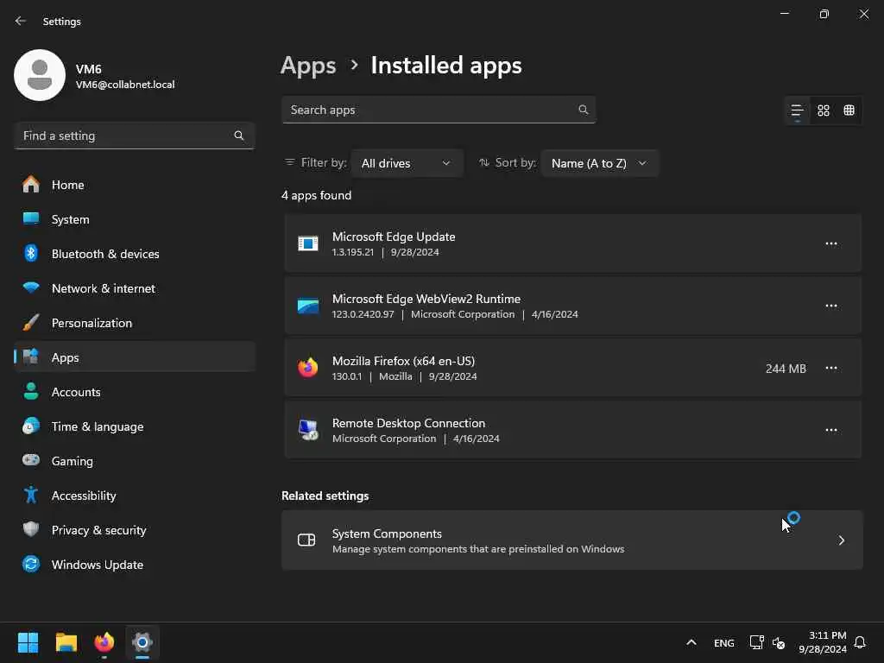Select Privacy & security in sidebar

[x=98, y=530]
